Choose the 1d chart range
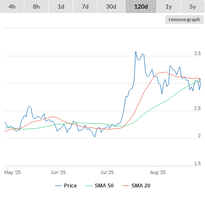This screenshot has height=197, width=205. point(61,6)
